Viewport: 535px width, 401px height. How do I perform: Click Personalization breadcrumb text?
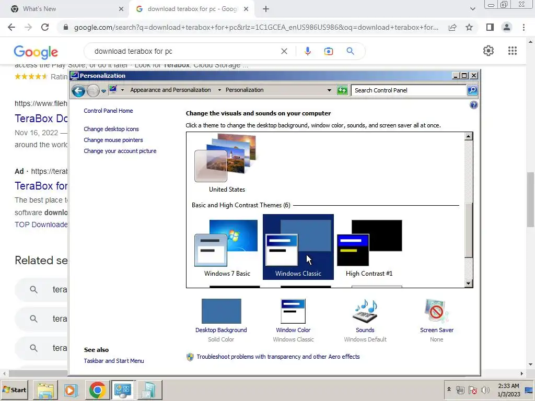[245, 90]
